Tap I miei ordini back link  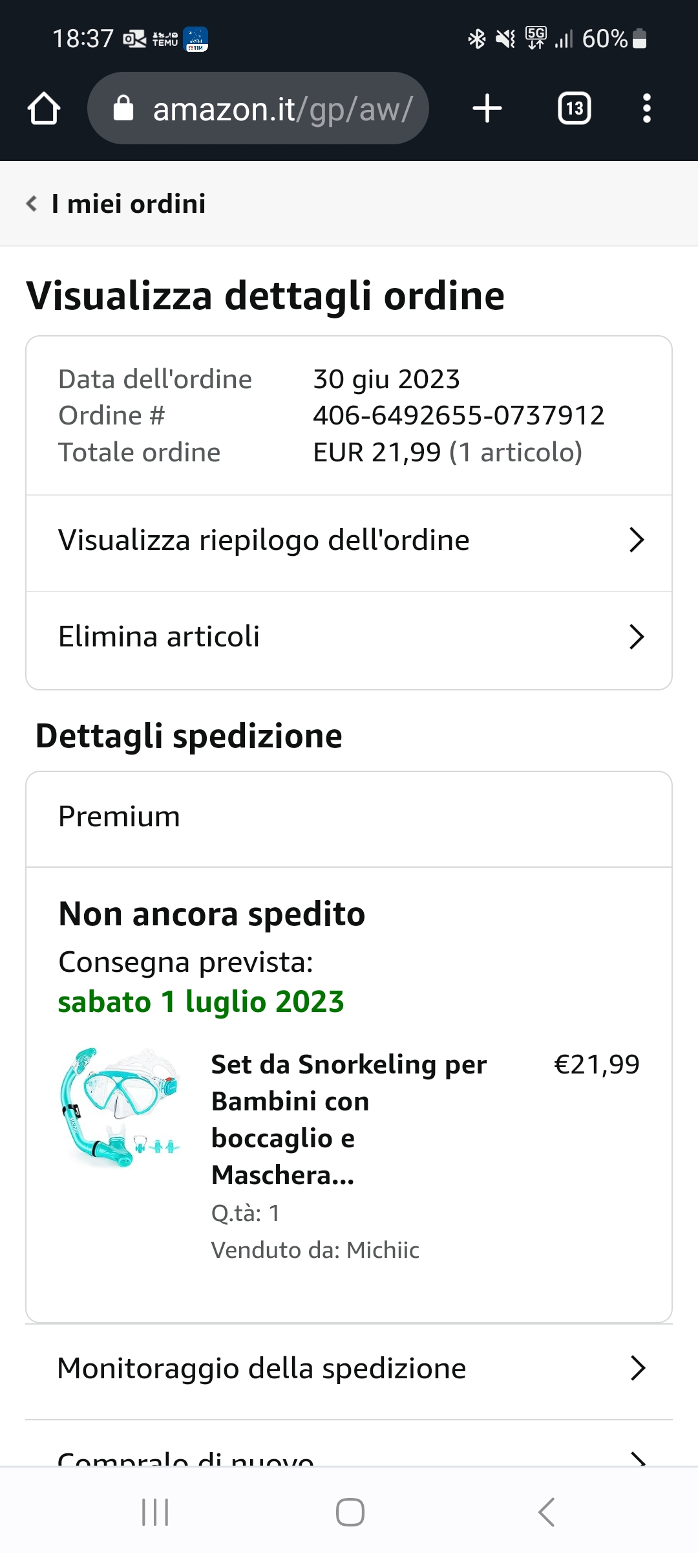tap(129, 204)
